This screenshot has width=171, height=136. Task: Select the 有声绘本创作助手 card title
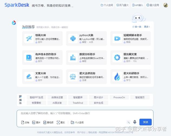(46, 54)
